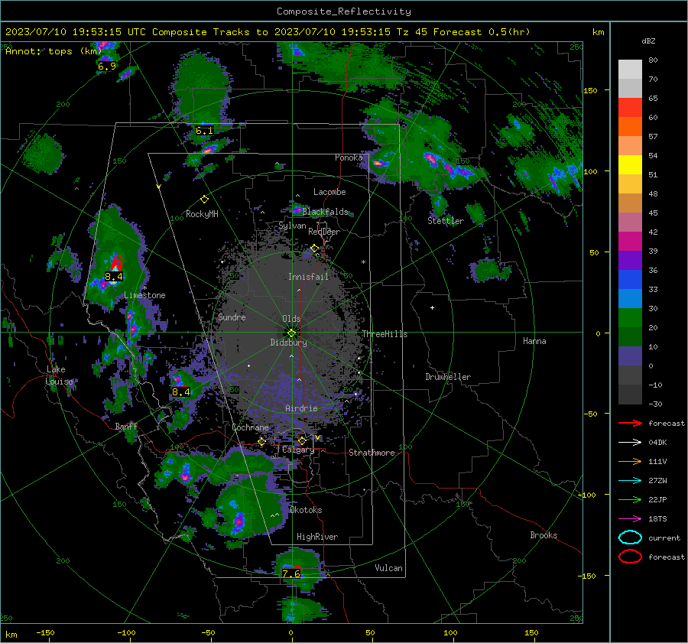Click the white plus marker west of Hanna
The width and height of the screenshot is (688, 643).
pos(432,307)
